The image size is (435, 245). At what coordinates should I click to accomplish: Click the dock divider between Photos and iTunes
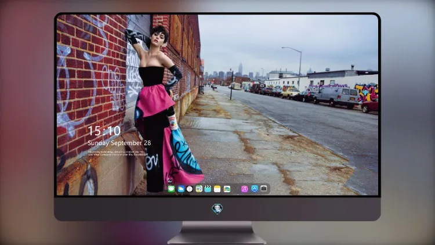coord(236,189)
